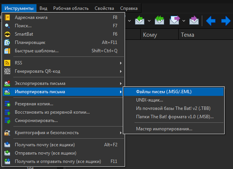The image size is (233, 169).
Task: Click the Восстановить из резервной копии... label
Action: pyautogui.click(x=52, y=112)
